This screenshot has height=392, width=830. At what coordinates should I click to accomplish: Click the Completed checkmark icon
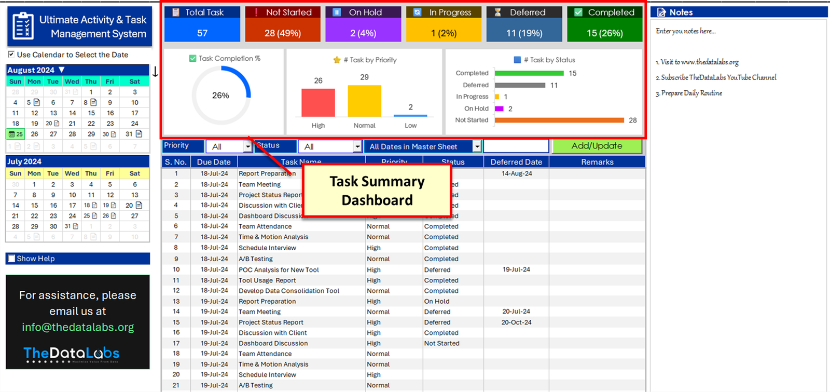point(578,12)
